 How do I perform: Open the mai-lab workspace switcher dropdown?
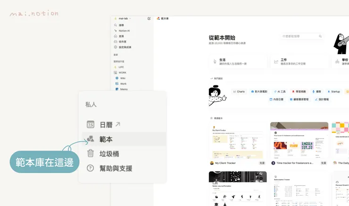point(123,18)
